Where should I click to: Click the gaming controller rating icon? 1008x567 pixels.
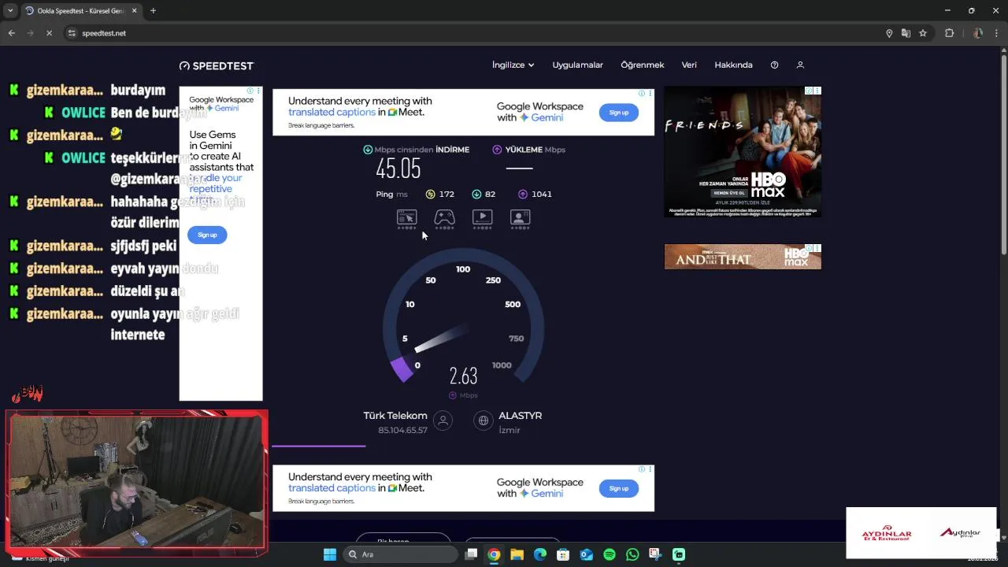tap(445, 218)
